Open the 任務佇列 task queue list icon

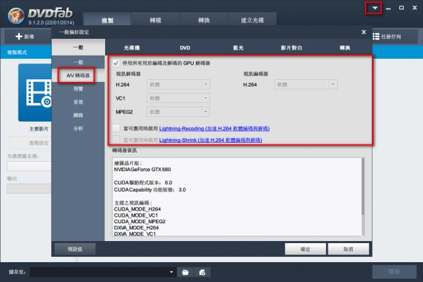click(376, 36)
